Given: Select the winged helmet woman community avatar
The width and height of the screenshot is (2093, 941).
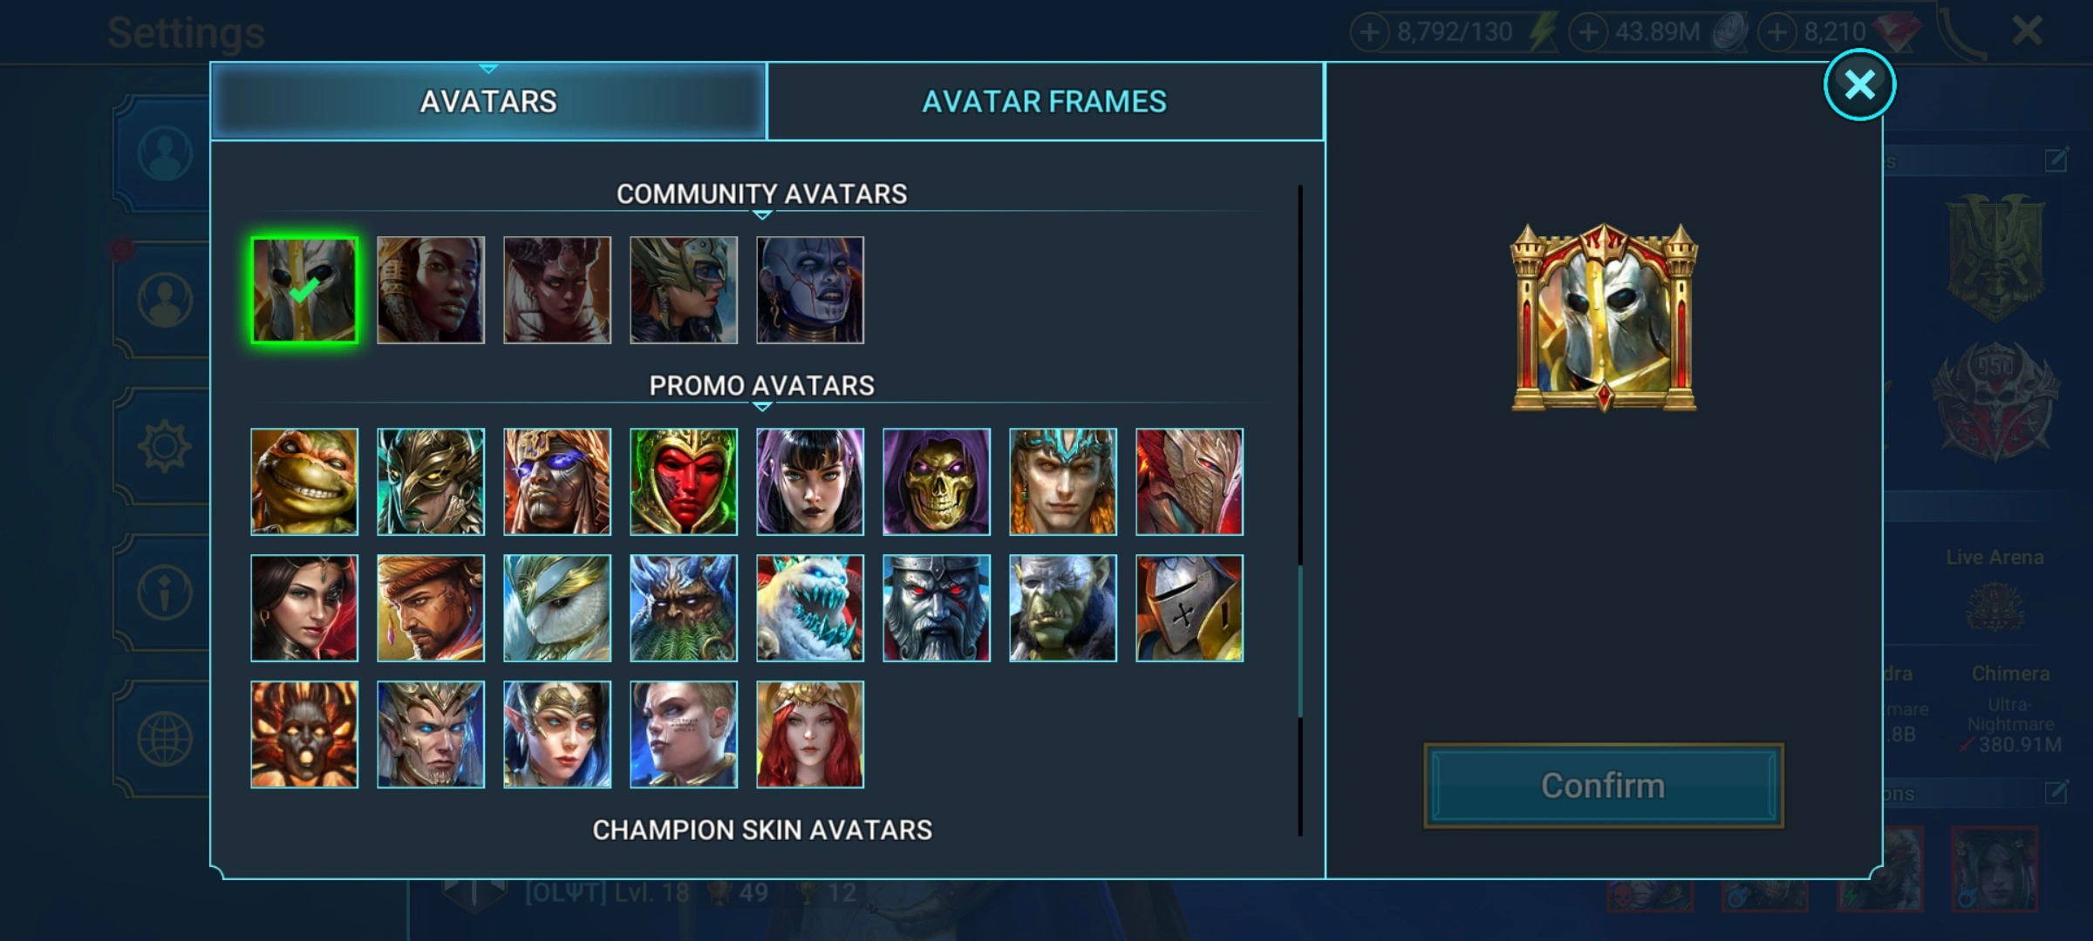Looking at the screenshot, I should click(684, 290).
